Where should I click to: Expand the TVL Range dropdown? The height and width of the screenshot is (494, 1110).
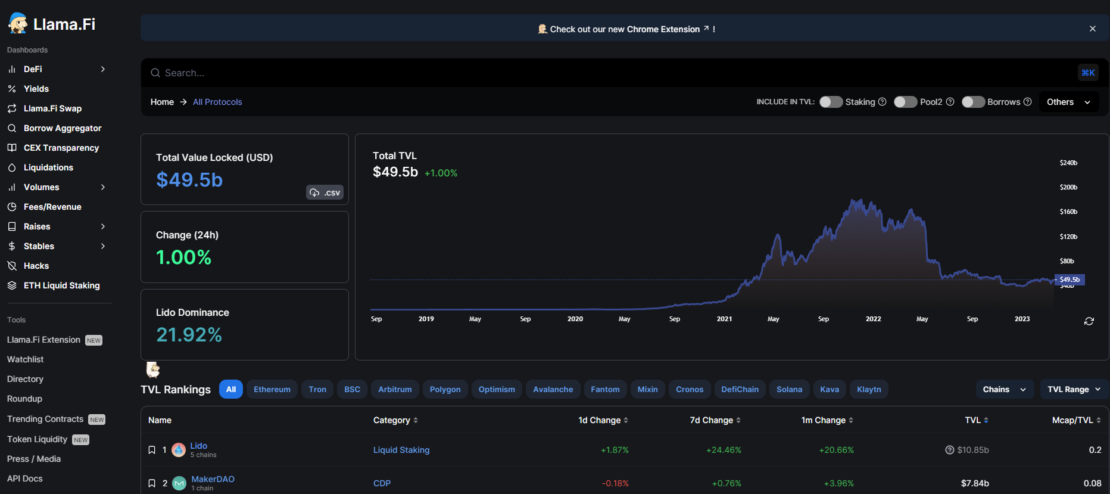pos(1074,389)
